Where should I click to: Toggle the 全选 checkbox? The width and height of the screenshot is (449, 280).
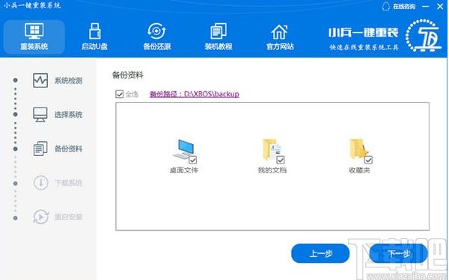pyautogui.click(x=120, y=94)
